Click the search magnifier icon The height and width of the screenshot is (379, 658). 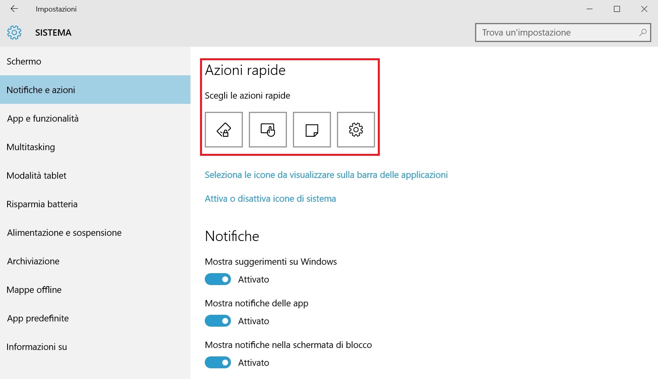[643, 33]
